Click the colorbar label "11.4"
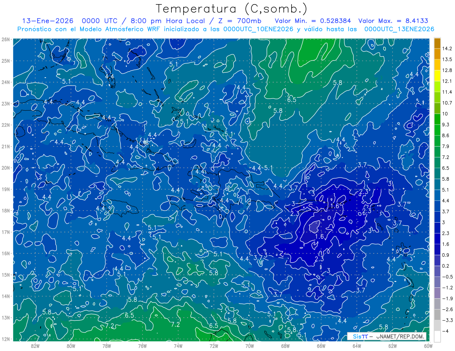Screen dimensions: 455x351 pyautogui.click(x=447, y=92)
